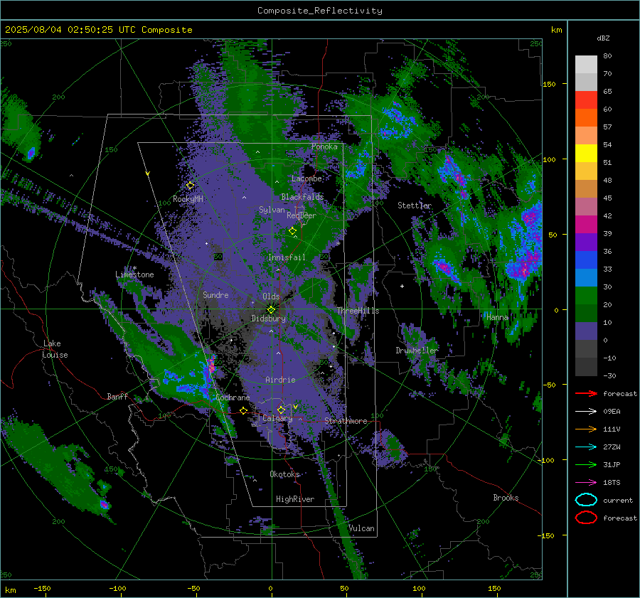Click the yellow diamond marker above Calgary
The image size is (640, 598).
281,410
